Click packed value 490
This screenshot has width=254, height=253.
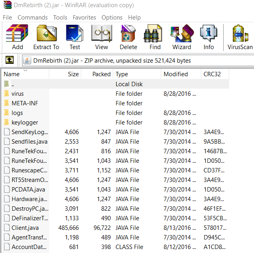(106, 218)
